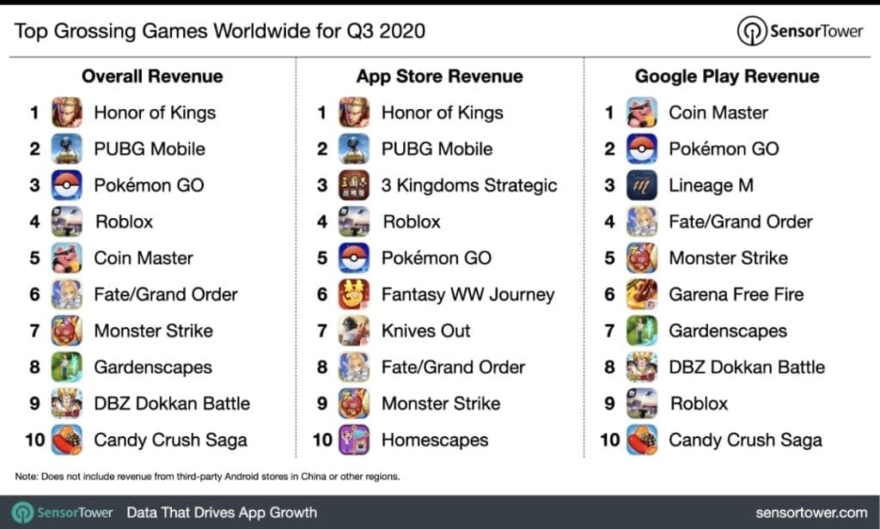Click the Homescapes game icon
The image size is (880, 529).
(x=354, y=440)
